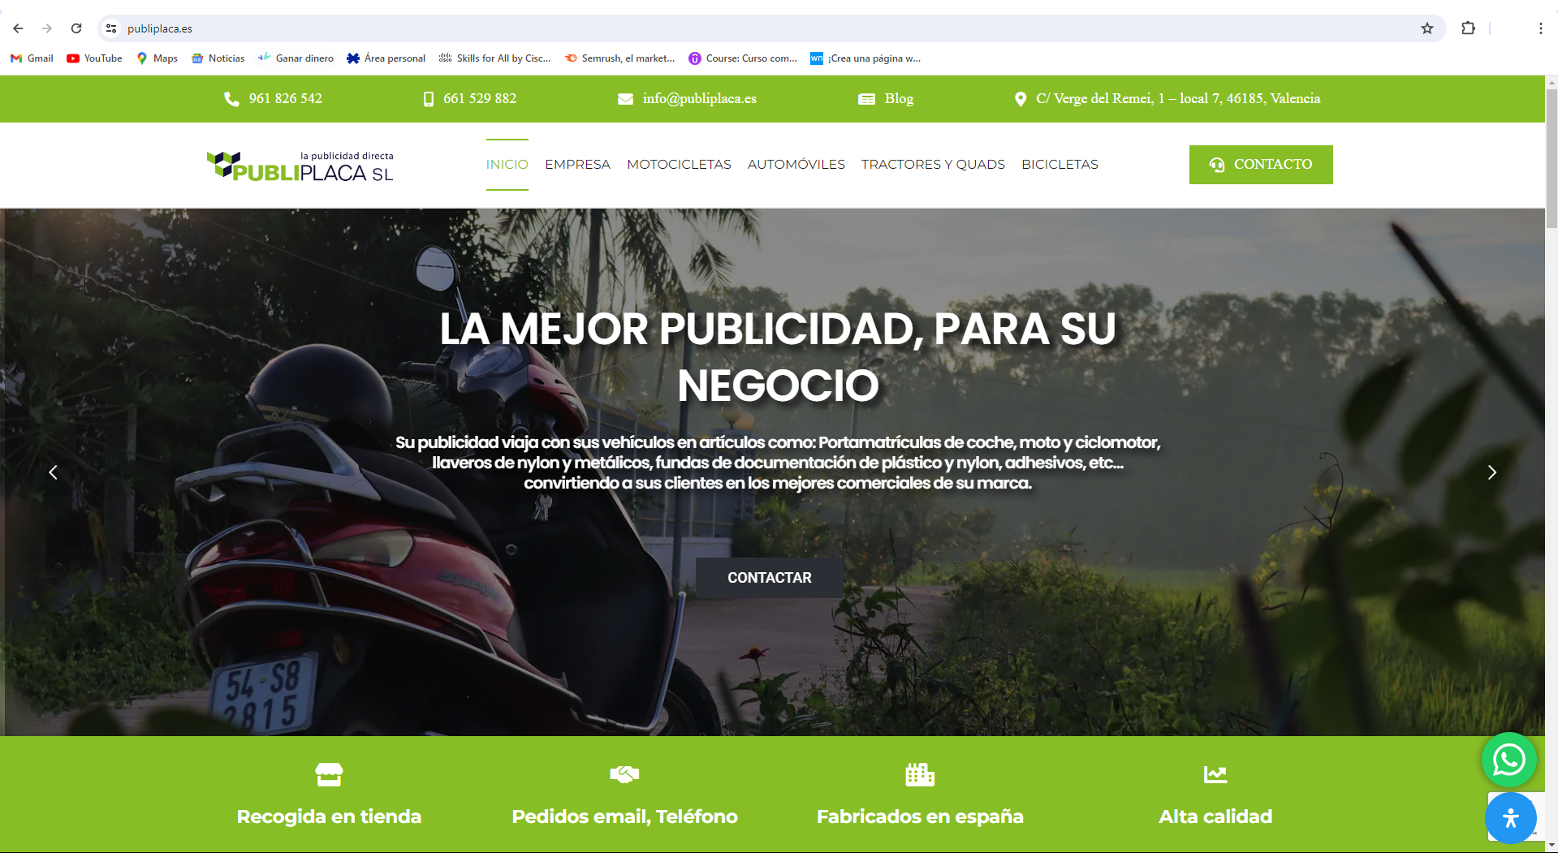Click the address bar URL publiplaca.es
Viewport: 1558px width, 853px height.
(160, 28)
